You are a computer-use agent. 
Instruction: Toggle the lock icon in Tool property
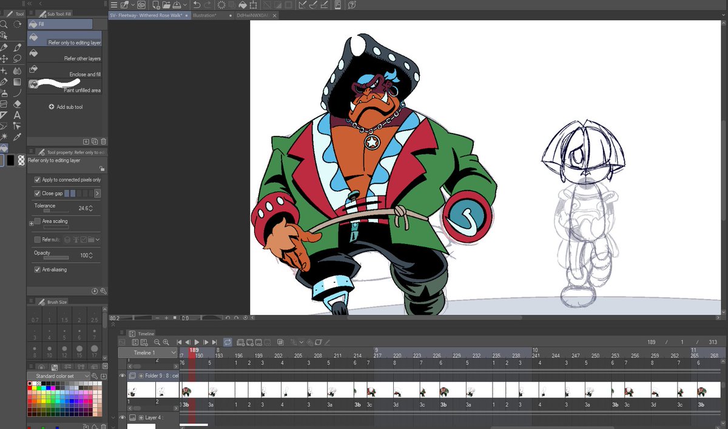tap(102, 168)
